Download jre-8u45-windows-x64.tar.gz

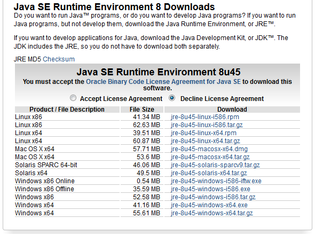(212, 213)
